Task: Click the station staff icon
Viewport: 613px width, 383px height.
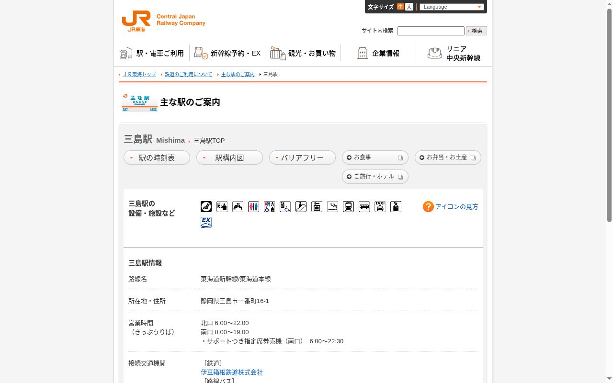Action: [396, 206]
